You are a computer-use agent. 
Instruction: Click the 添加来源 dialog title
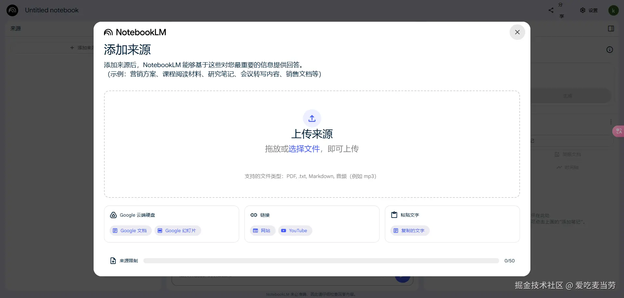pyautogui.click(x=127, y=50)
